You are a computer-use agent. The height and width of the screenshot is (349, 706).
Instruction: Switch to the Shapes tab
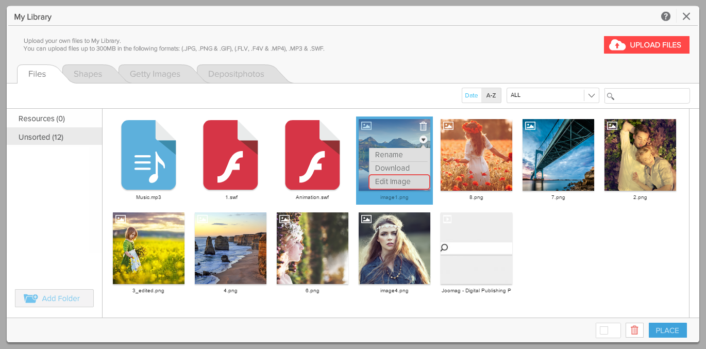[x=88, y=74]
